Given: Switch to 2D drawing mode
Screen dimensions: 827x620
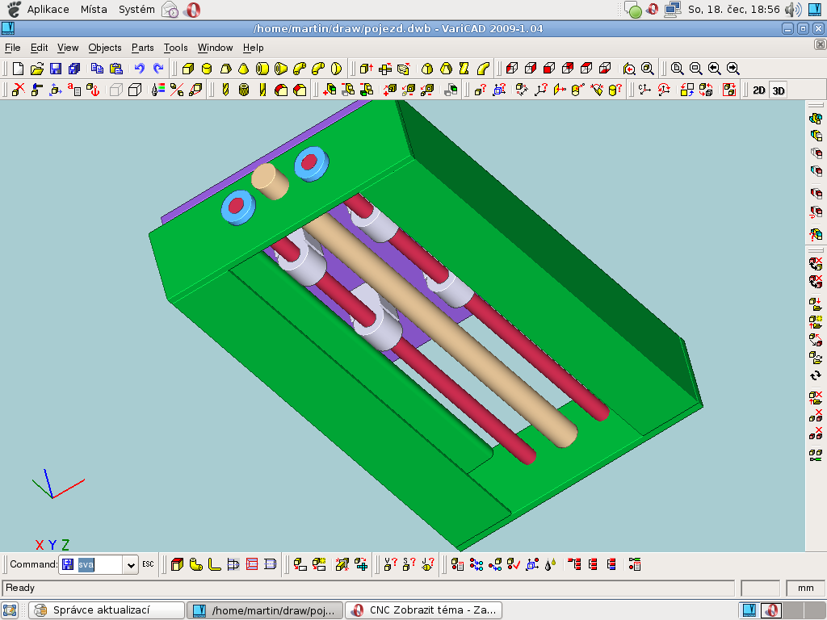Looking at the screenshot, I should (x=758, y=90).
